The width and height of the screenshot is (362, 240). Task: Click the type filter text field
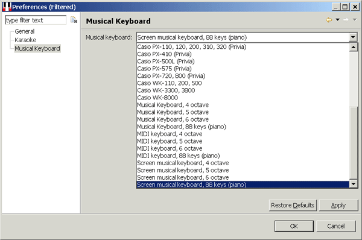[36, 20]
